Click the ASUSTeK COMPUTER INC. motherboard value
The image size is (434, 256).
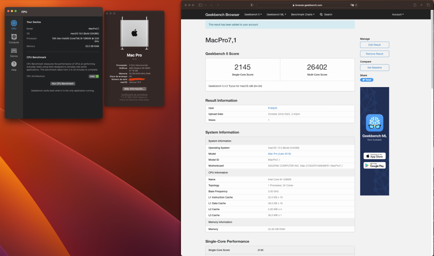[305, 166]
